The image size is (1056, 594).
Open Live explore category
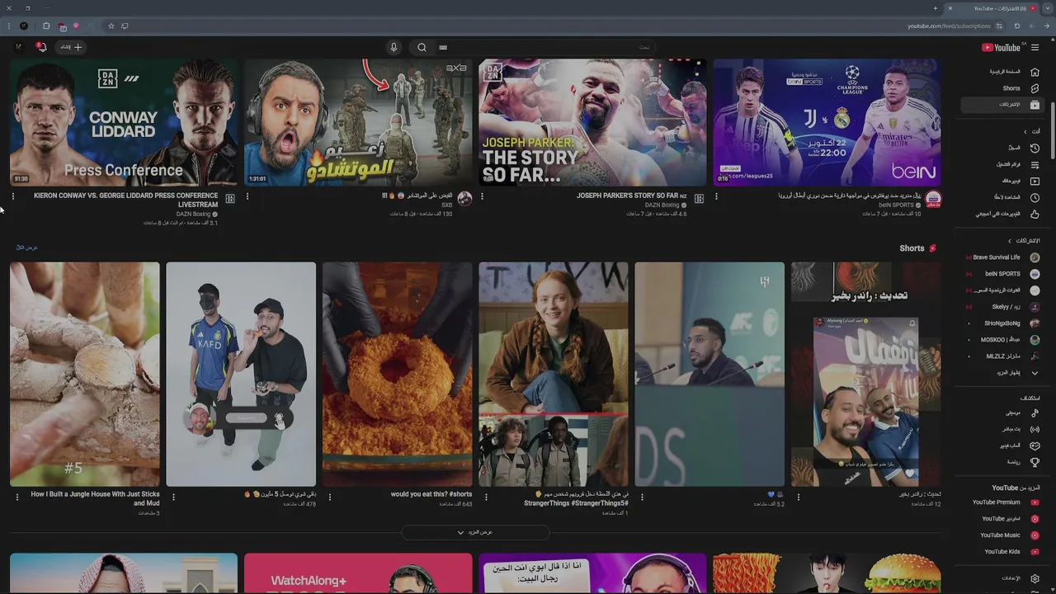[x=1001, y=429]
